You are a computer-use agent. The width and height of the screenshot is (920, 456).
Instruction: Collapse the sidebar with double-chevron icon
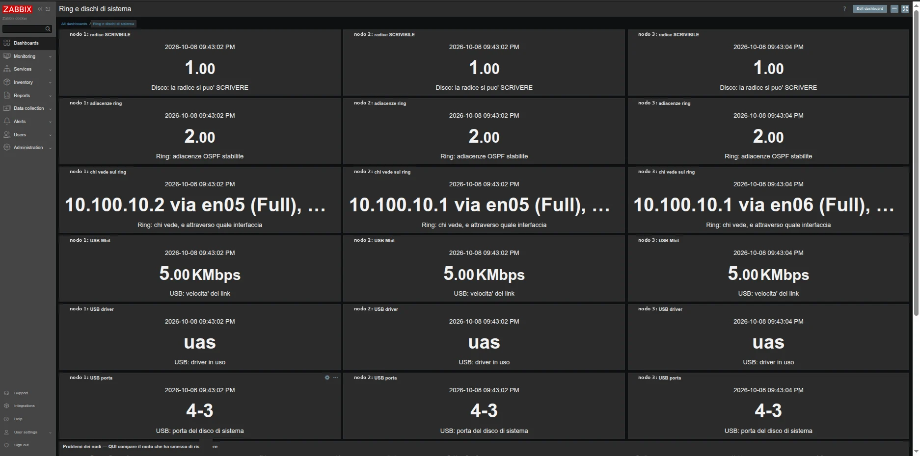[x=40, y=9]
